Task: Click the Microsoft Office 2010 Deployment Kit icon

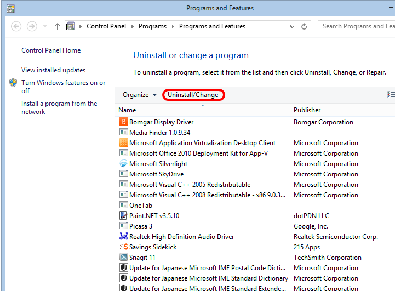Action: [123, 153]
